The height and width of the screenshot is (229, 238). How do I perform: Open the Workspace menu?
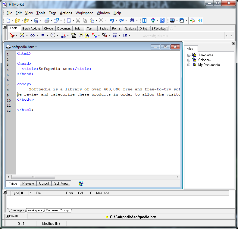click(84, 13)
